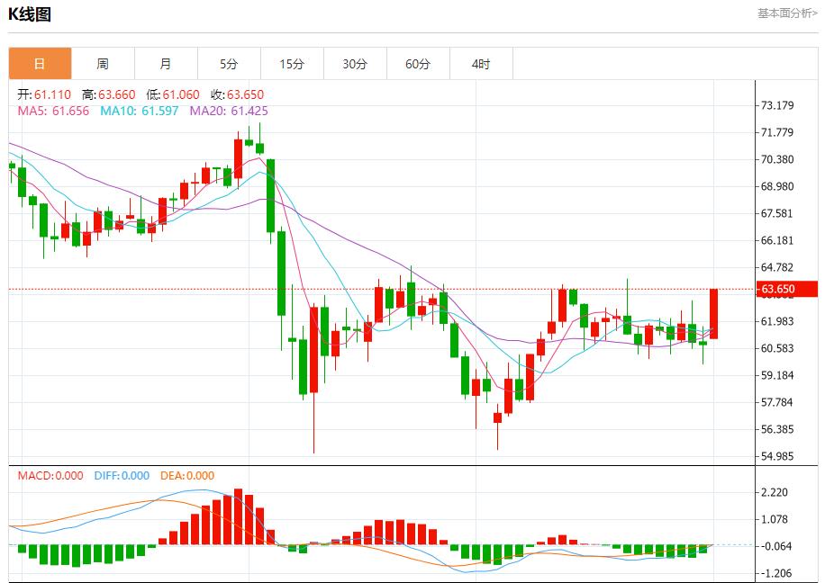Switch to the 4时 four-hour tab
825x583 pixels.
(x=480, y=63)
